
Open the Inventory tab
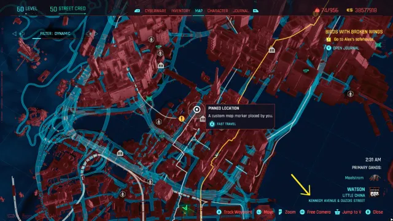coord(181,11)
